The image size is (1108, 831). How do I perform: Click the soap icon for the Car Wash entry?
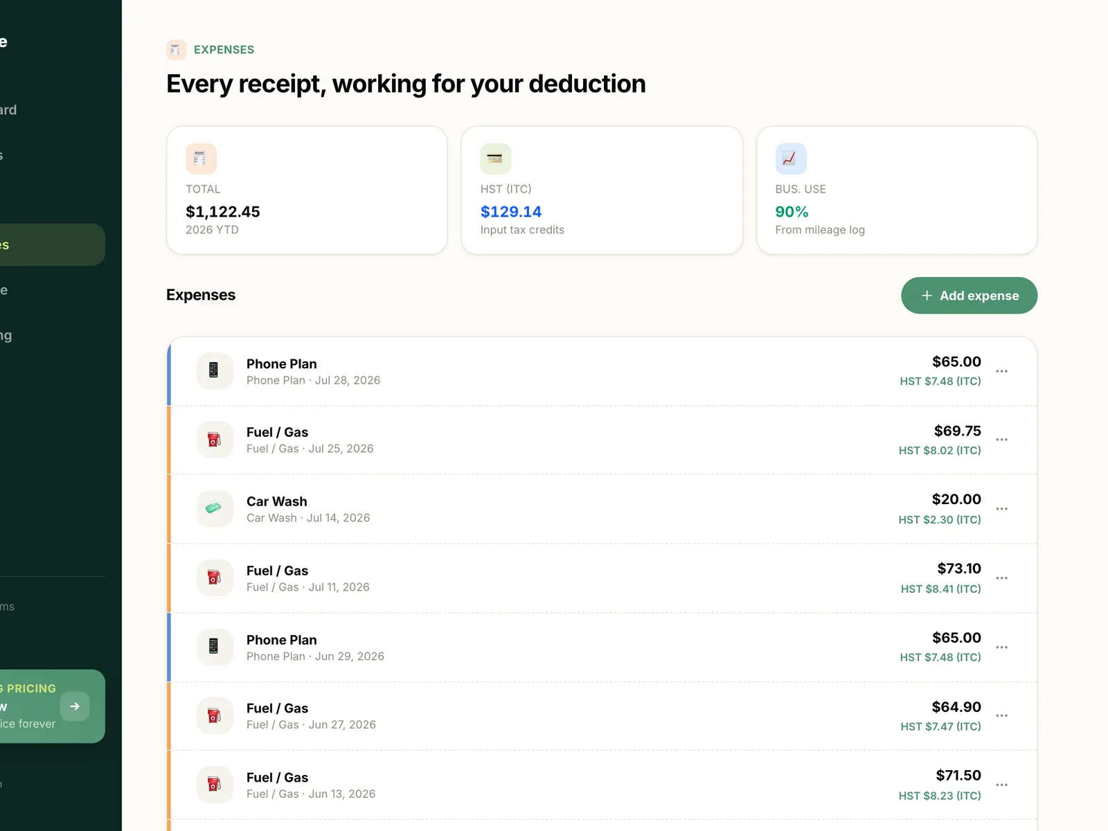click(215, 509)
